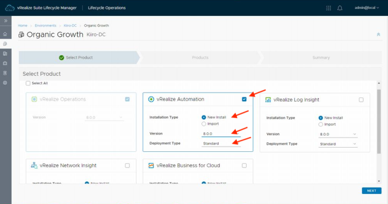Click the vRealize Operations product icon

[x=34, y=99]
